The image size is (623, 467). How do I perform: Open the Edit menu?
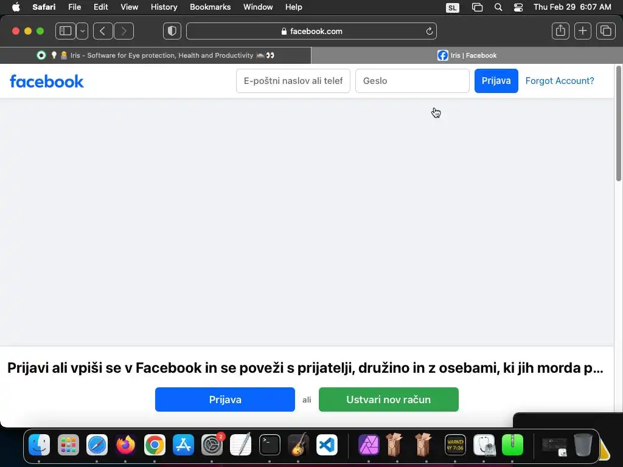pyautogui.click(x=100, y=7)
